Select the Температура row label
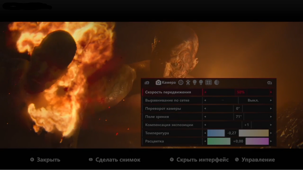The image size is (303, 170). point(157,133)
